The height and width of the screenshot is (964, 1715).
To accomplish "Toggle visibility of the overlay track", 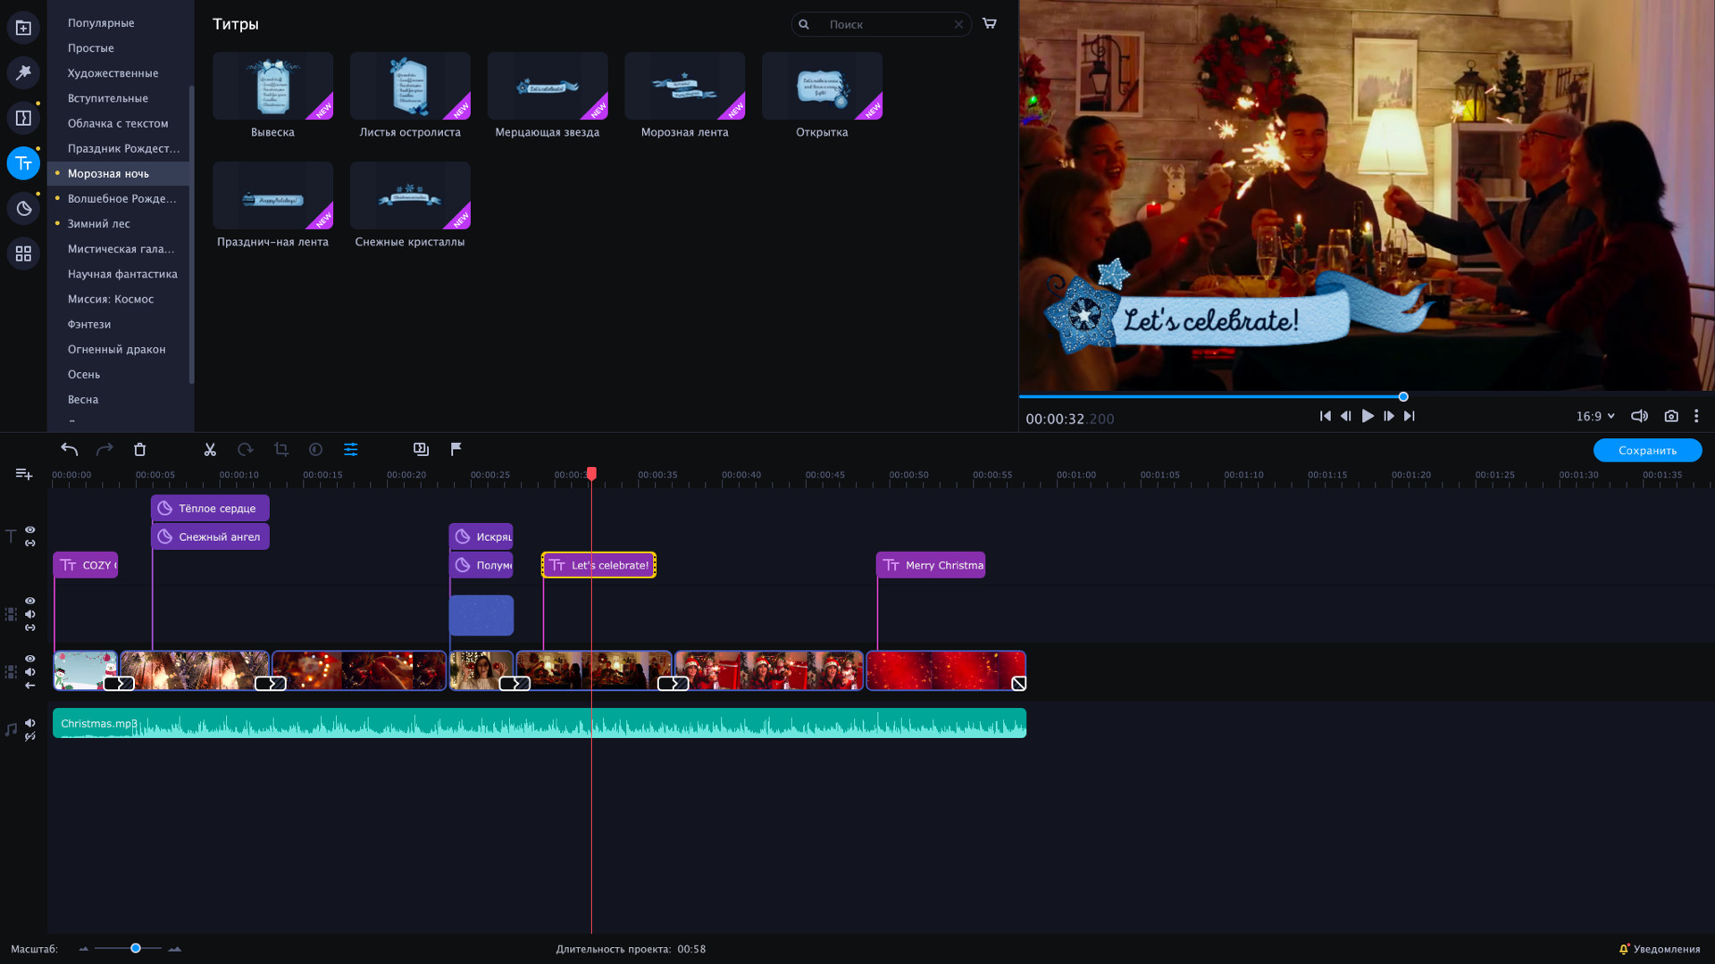I will coord(29,601).
